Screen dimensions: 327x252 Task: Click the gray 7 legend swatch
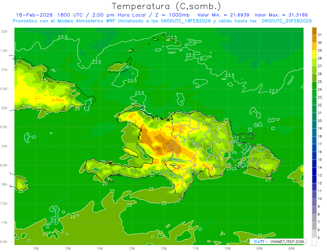(x=314, y=218)
